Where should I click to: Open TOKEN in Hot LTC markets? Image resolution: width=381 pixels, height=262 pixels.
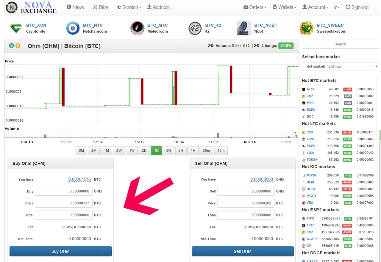click(312, 160)
